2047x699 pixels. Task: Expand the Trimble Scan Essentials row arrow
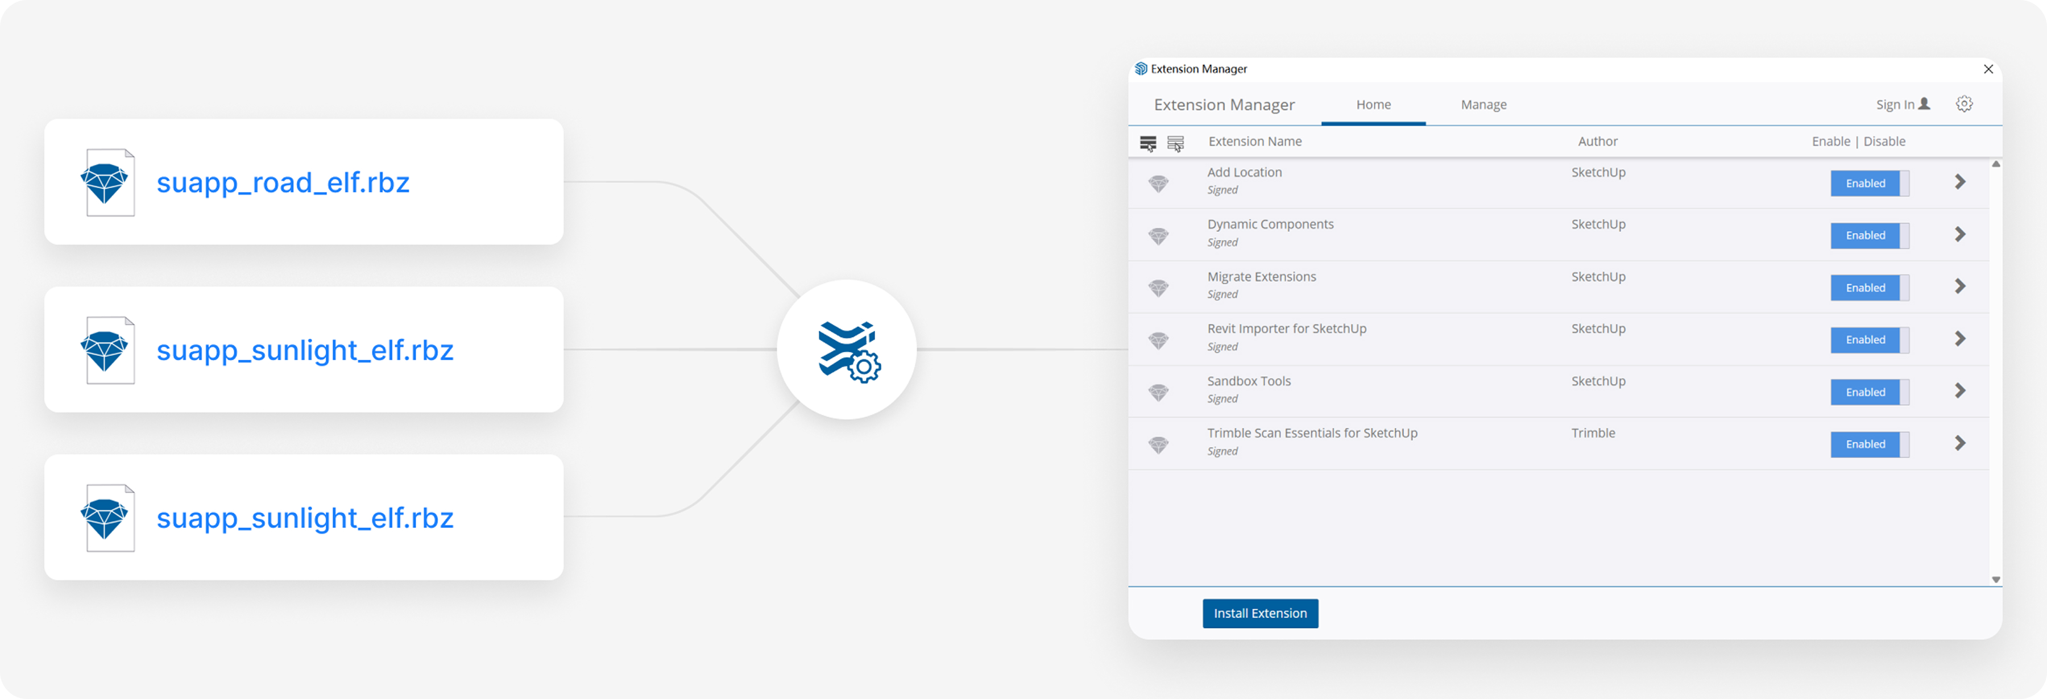click(1959, 443)
